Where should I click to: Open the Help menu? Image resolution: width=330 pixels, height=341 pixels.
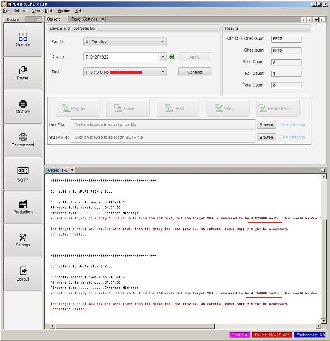tap(79, 11)
